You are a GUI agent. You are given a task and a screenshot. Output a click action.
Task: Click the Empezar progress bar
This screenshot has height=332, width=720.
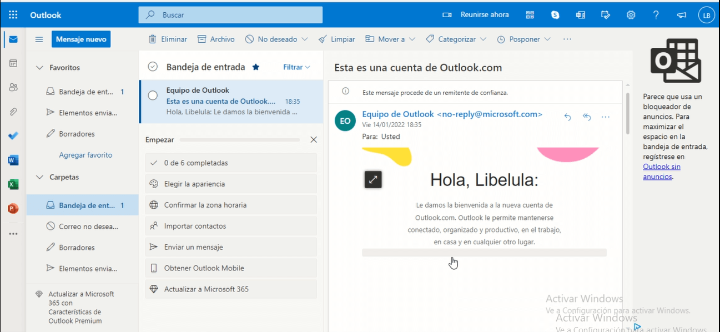tap(240, 140)
